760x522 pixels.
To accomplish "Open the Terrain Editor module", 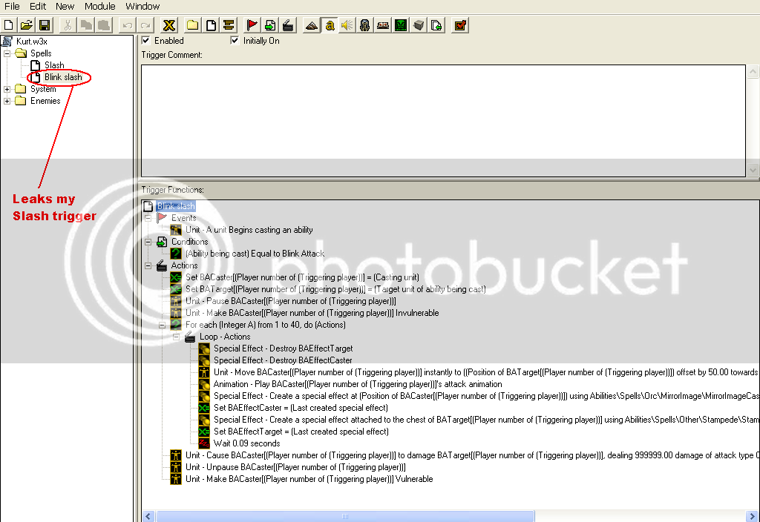I will (311, 25).
